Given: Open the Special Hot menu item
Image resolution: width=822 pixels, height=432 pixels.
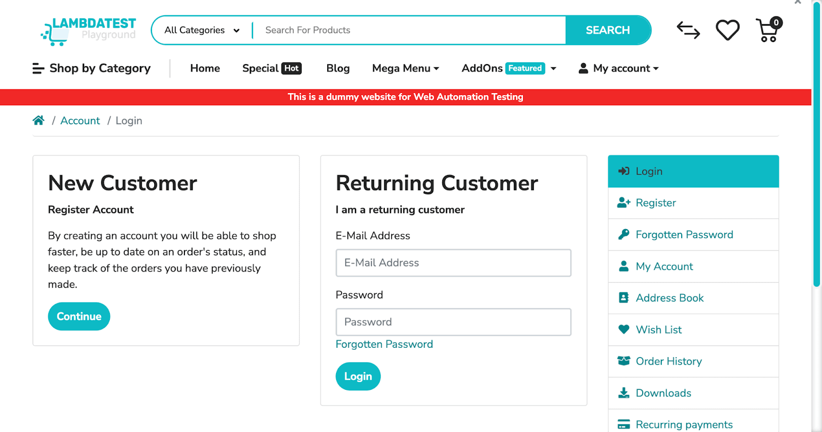Looking at the screenshot, I should (x=271, y=68).
